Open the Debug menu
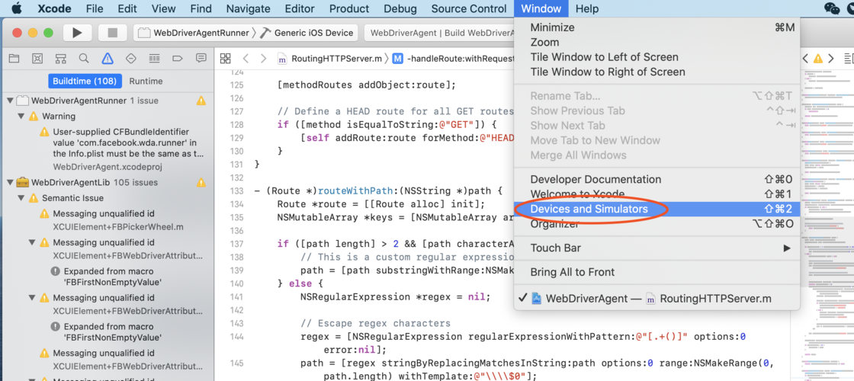This screenshot has width=854, height=381. 400,8
